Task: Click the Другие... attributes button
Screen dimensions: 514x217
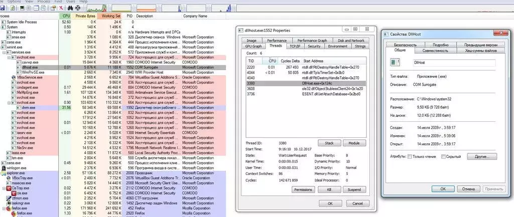Action: pyautogui.click(x=482, y=156)
